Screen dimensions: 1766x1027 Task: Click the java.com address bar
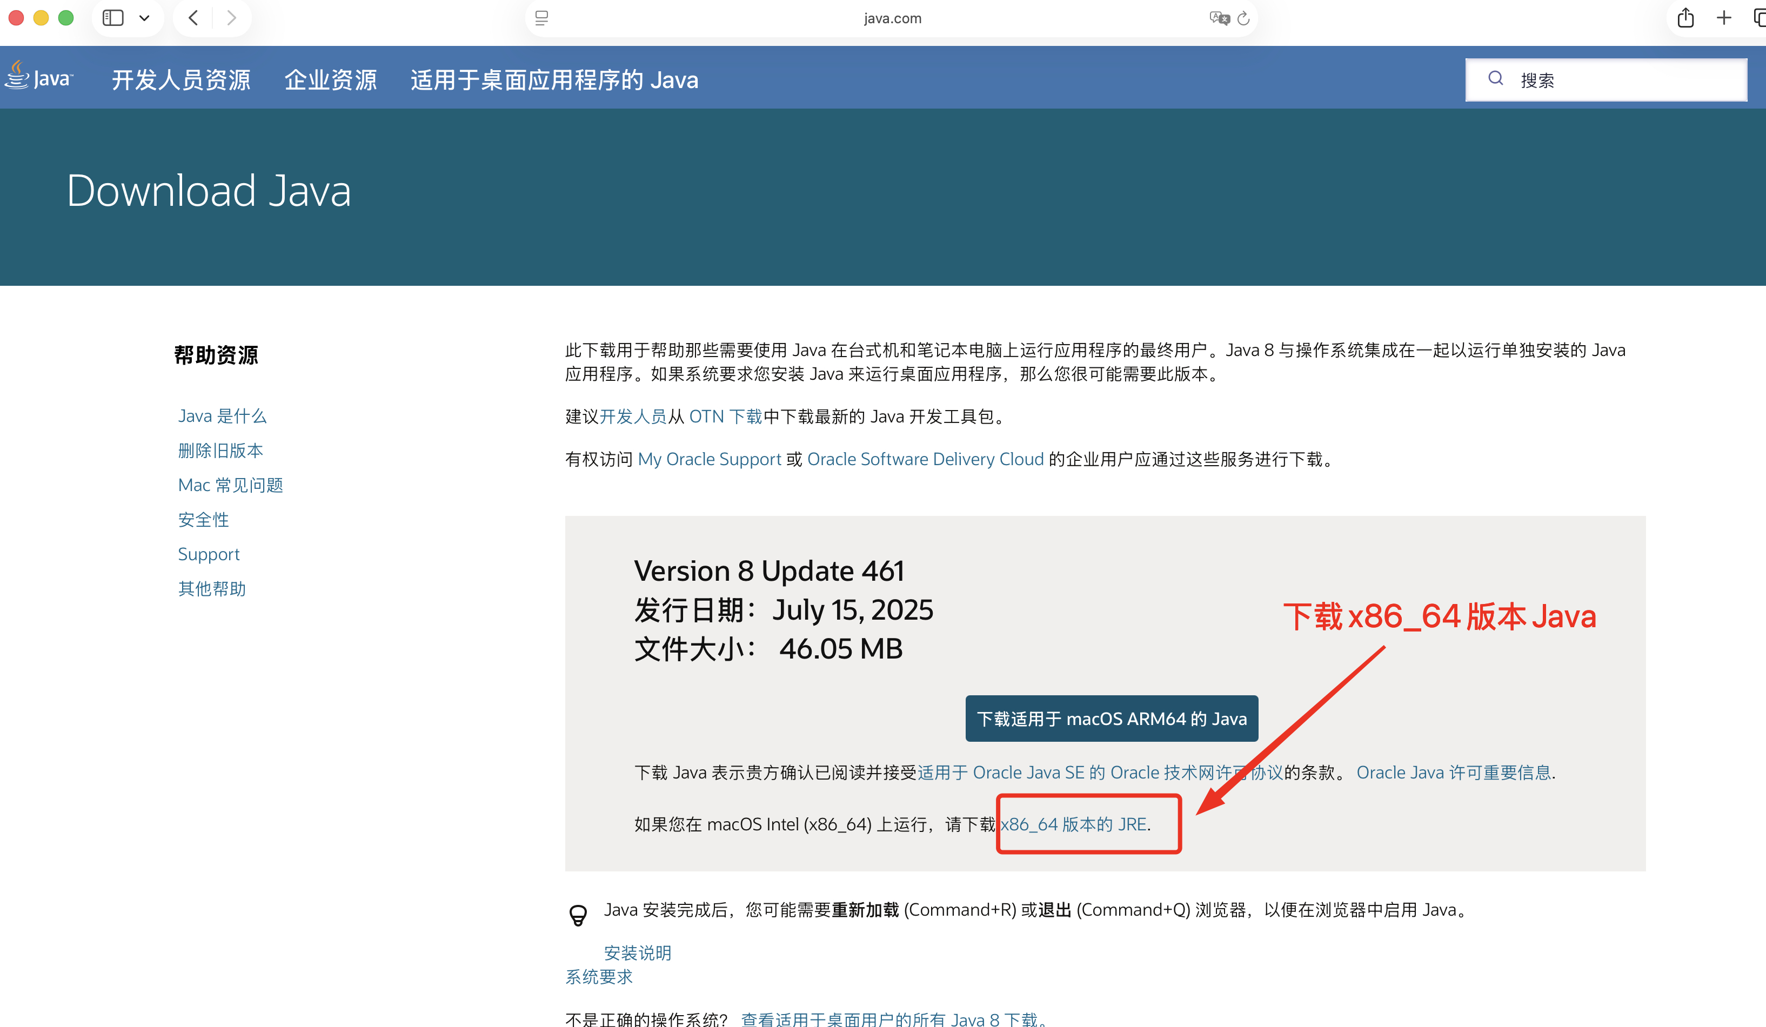(x=892, y=18)
